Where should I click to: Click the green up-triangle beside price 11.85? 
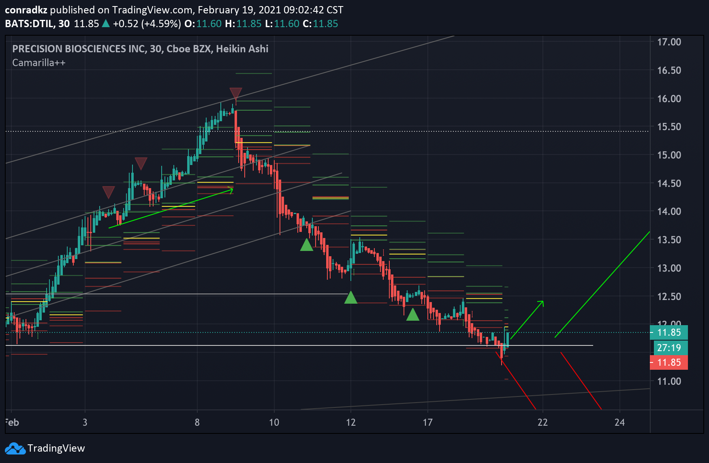point(106,24)
